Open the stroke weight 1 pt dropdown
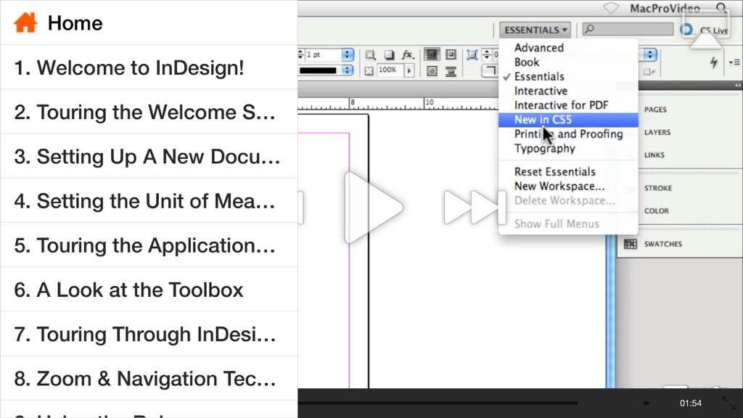This screenshot has width=743, height=418. pos(348,54)
